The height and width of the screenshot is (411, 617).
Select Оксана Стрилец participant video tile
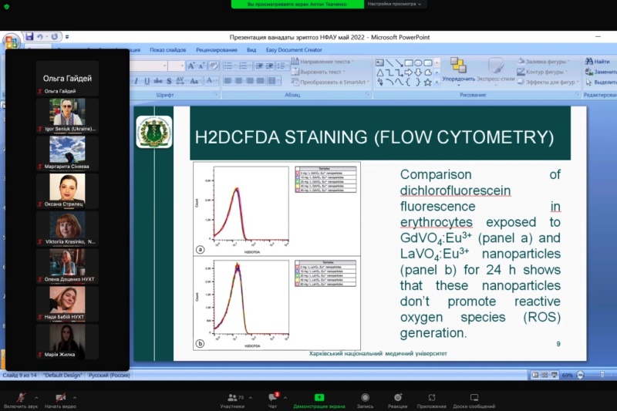pyautogui.click(x=67, y=190)
